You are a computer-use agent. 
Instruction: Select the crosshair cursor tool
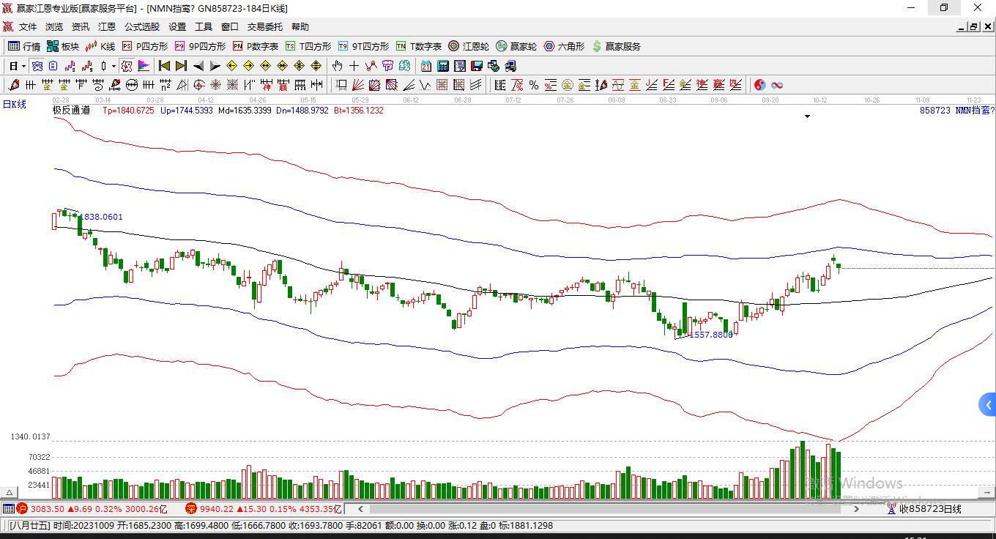point(354,66)
